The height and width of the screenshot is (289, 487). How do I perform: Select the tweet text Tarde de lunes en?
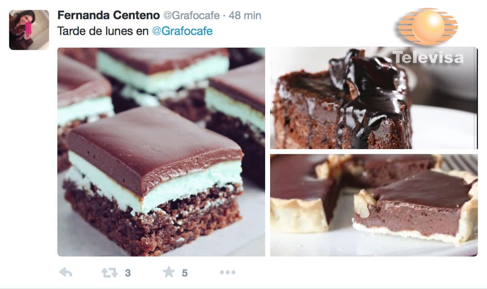pyautogui.click(x=103, y=31)
